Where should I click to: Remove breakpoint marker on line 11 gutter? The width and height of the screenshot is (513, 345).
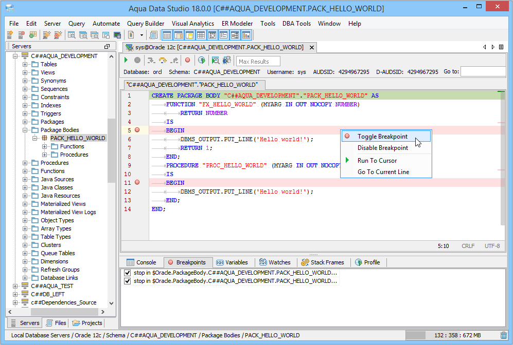(x=137, y=182)
